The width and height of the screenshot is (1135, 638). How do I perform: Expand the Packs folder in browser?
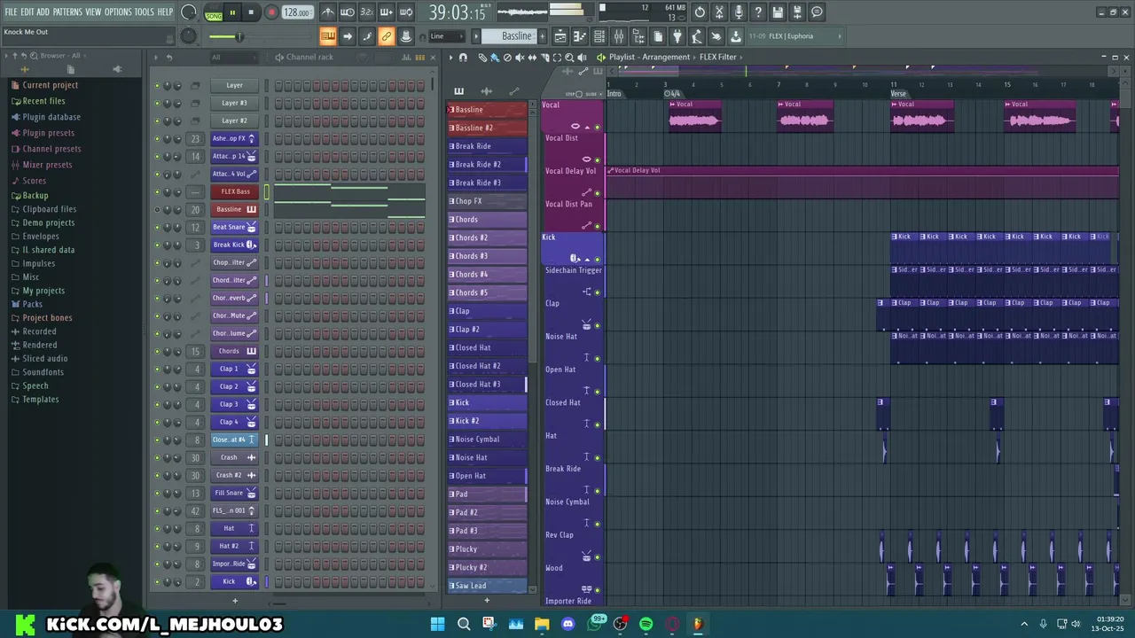32,304
